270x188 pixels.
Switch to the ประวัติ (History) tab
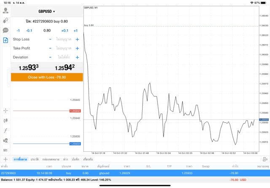(x=35, y=159)
